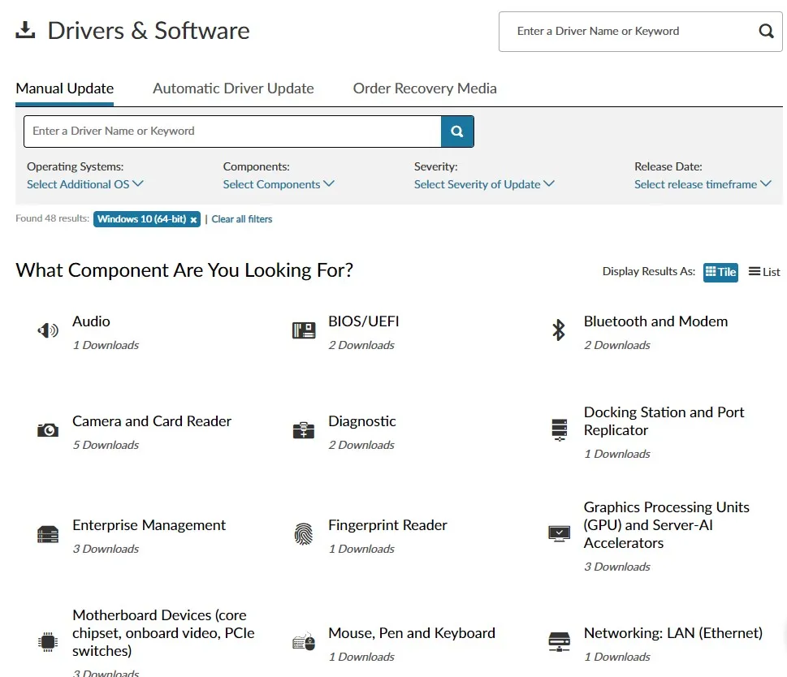787x677 pixels.
Task: Click the Audio speaker icon
Action: coord(48,330)
